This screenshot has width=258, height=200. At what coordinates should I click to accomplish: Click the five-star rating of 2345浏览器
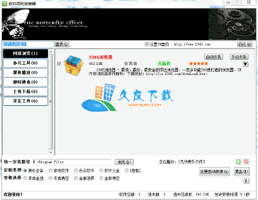click(198, 64)
